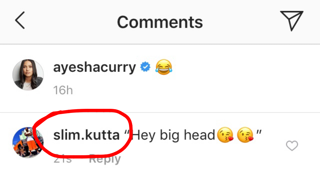Open ayeshacurry's profile picture
Screen dimensions: 320x193
(28, 75)
